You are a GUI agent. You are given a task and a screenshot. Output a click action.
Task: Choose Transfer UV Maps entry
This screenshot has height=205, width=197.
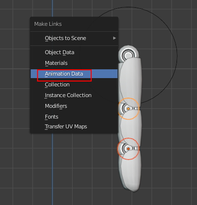(74, 126)
